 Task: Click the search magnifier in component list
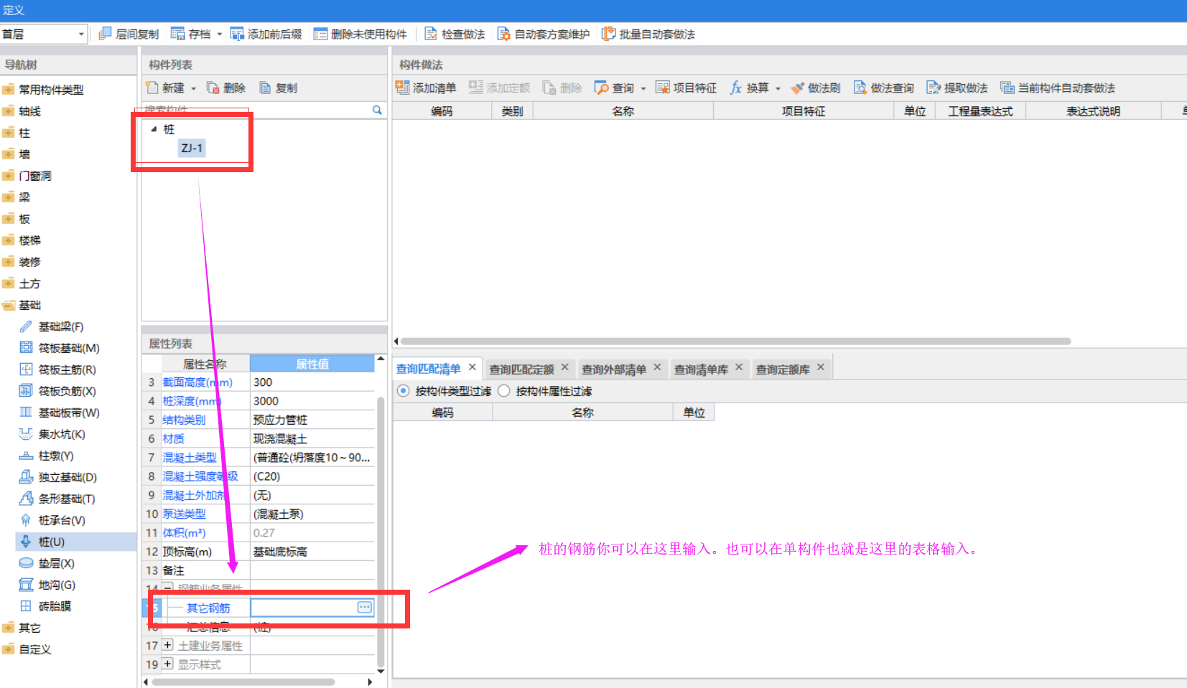point(377,110)
